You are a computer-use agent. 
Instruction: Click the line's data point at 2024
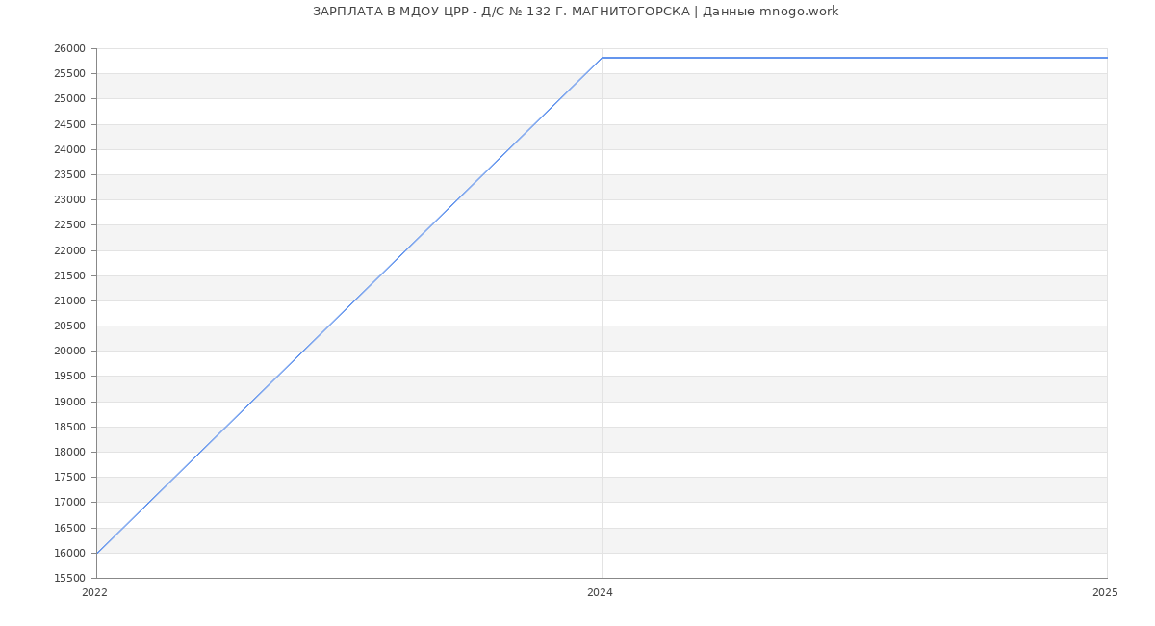tap(602, 58)
